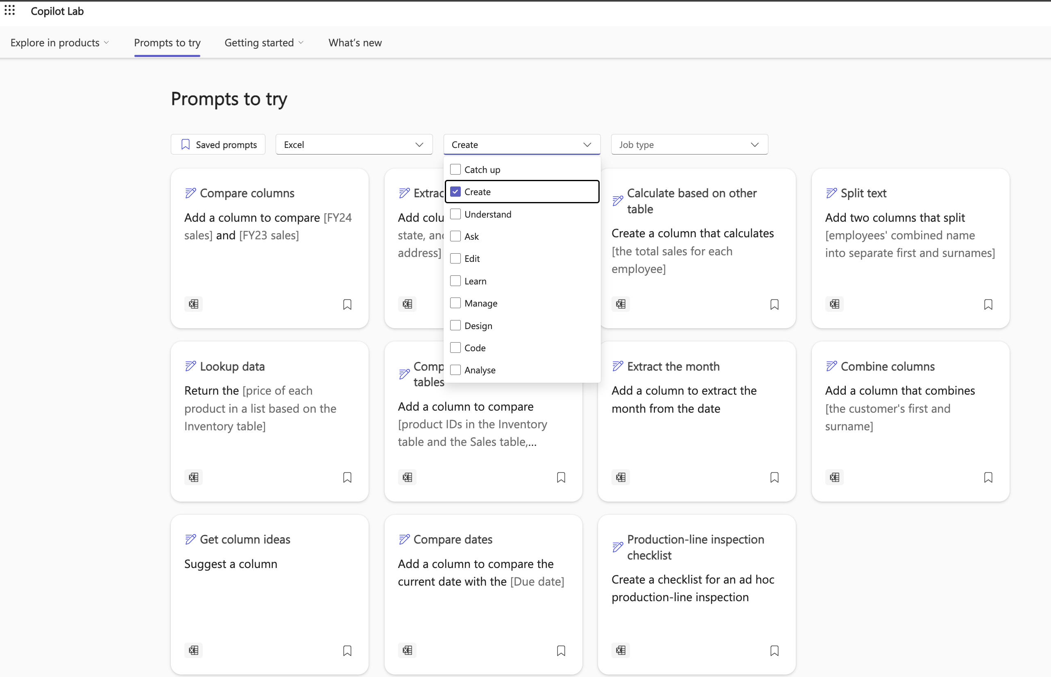The image size is (1051, 677).
Task: Bookmark the Production-line inspection checklist prompt
Action: (x=774, y=651)
